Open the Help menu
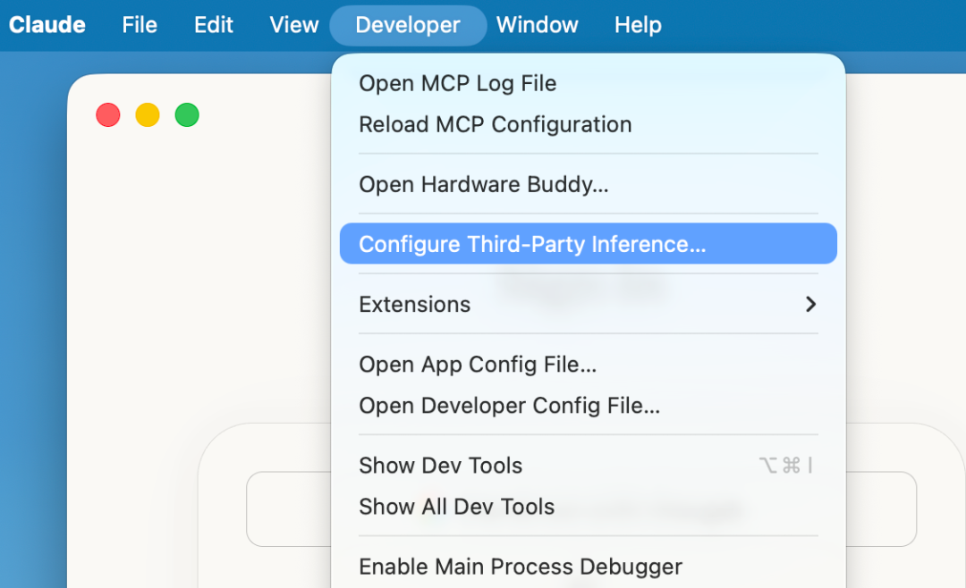Viewport: 966px width, 588px height. (638, 25)
